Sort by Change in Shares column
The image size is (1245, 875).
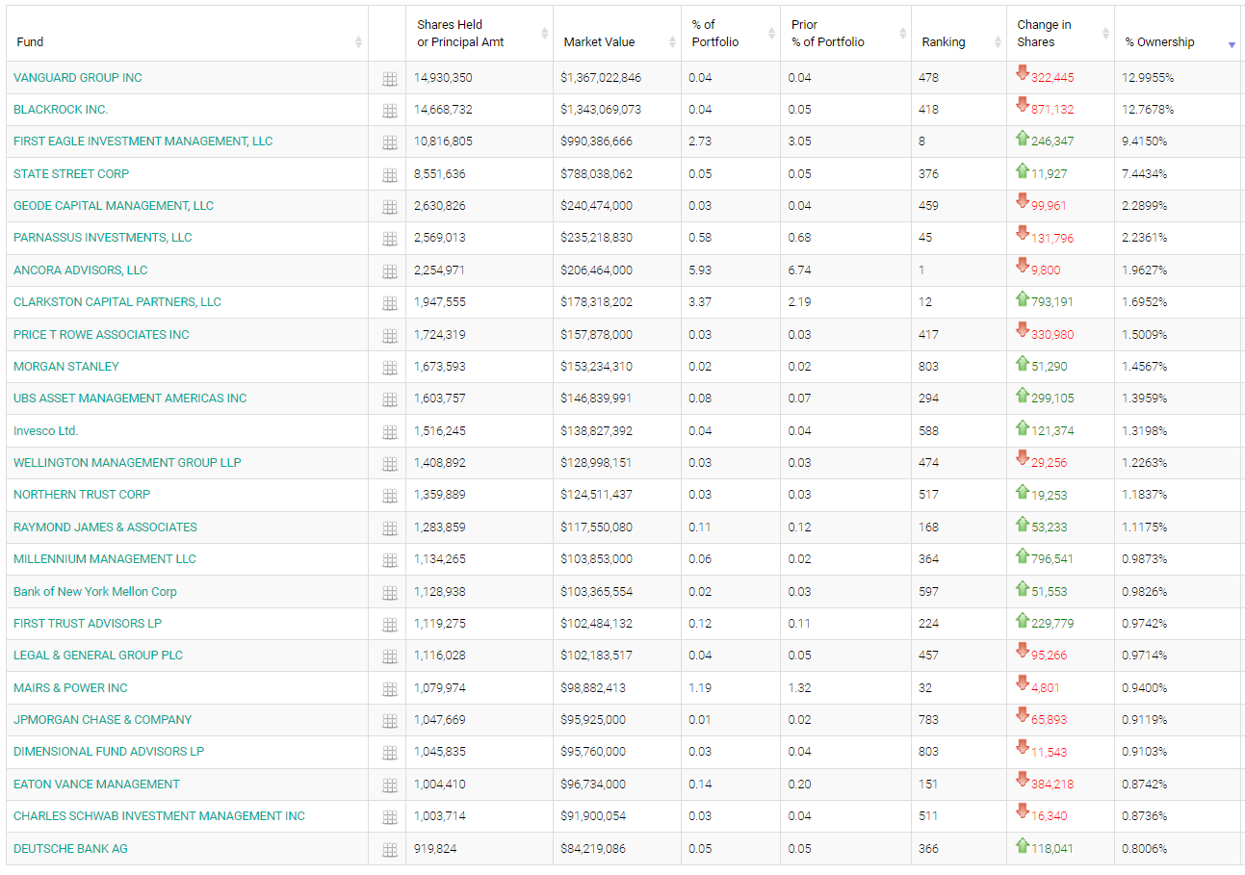coord(1060,34)
